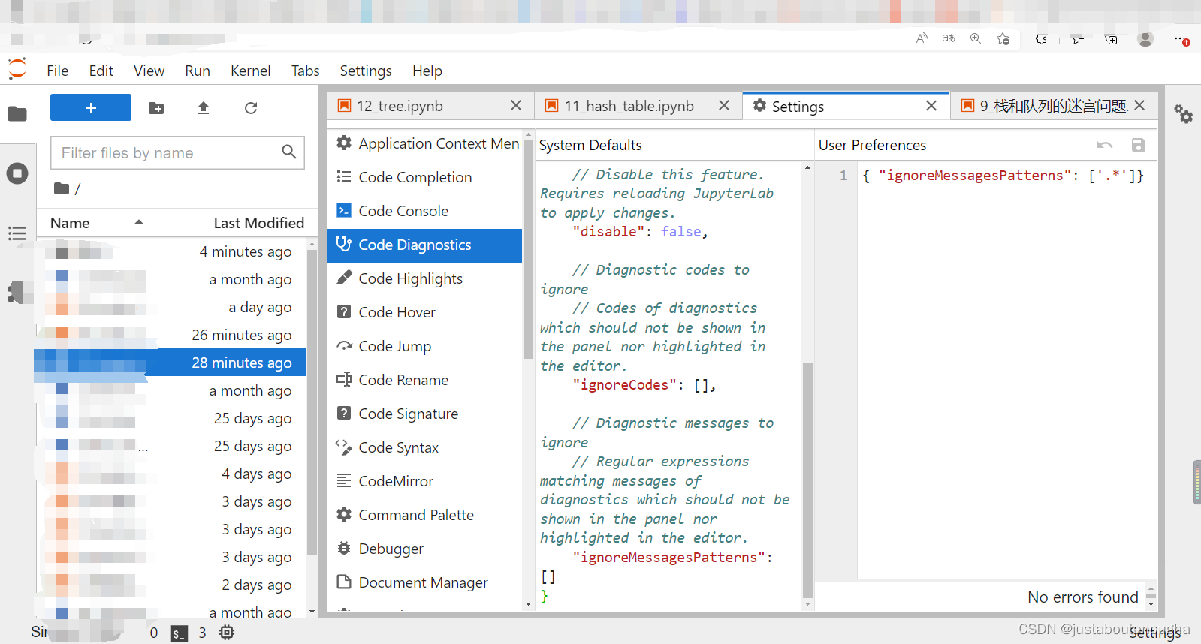This screenshot has width=1201, height=644.
Task: Open the browser extensions puzzle icon
Action: coord(1041,39)
